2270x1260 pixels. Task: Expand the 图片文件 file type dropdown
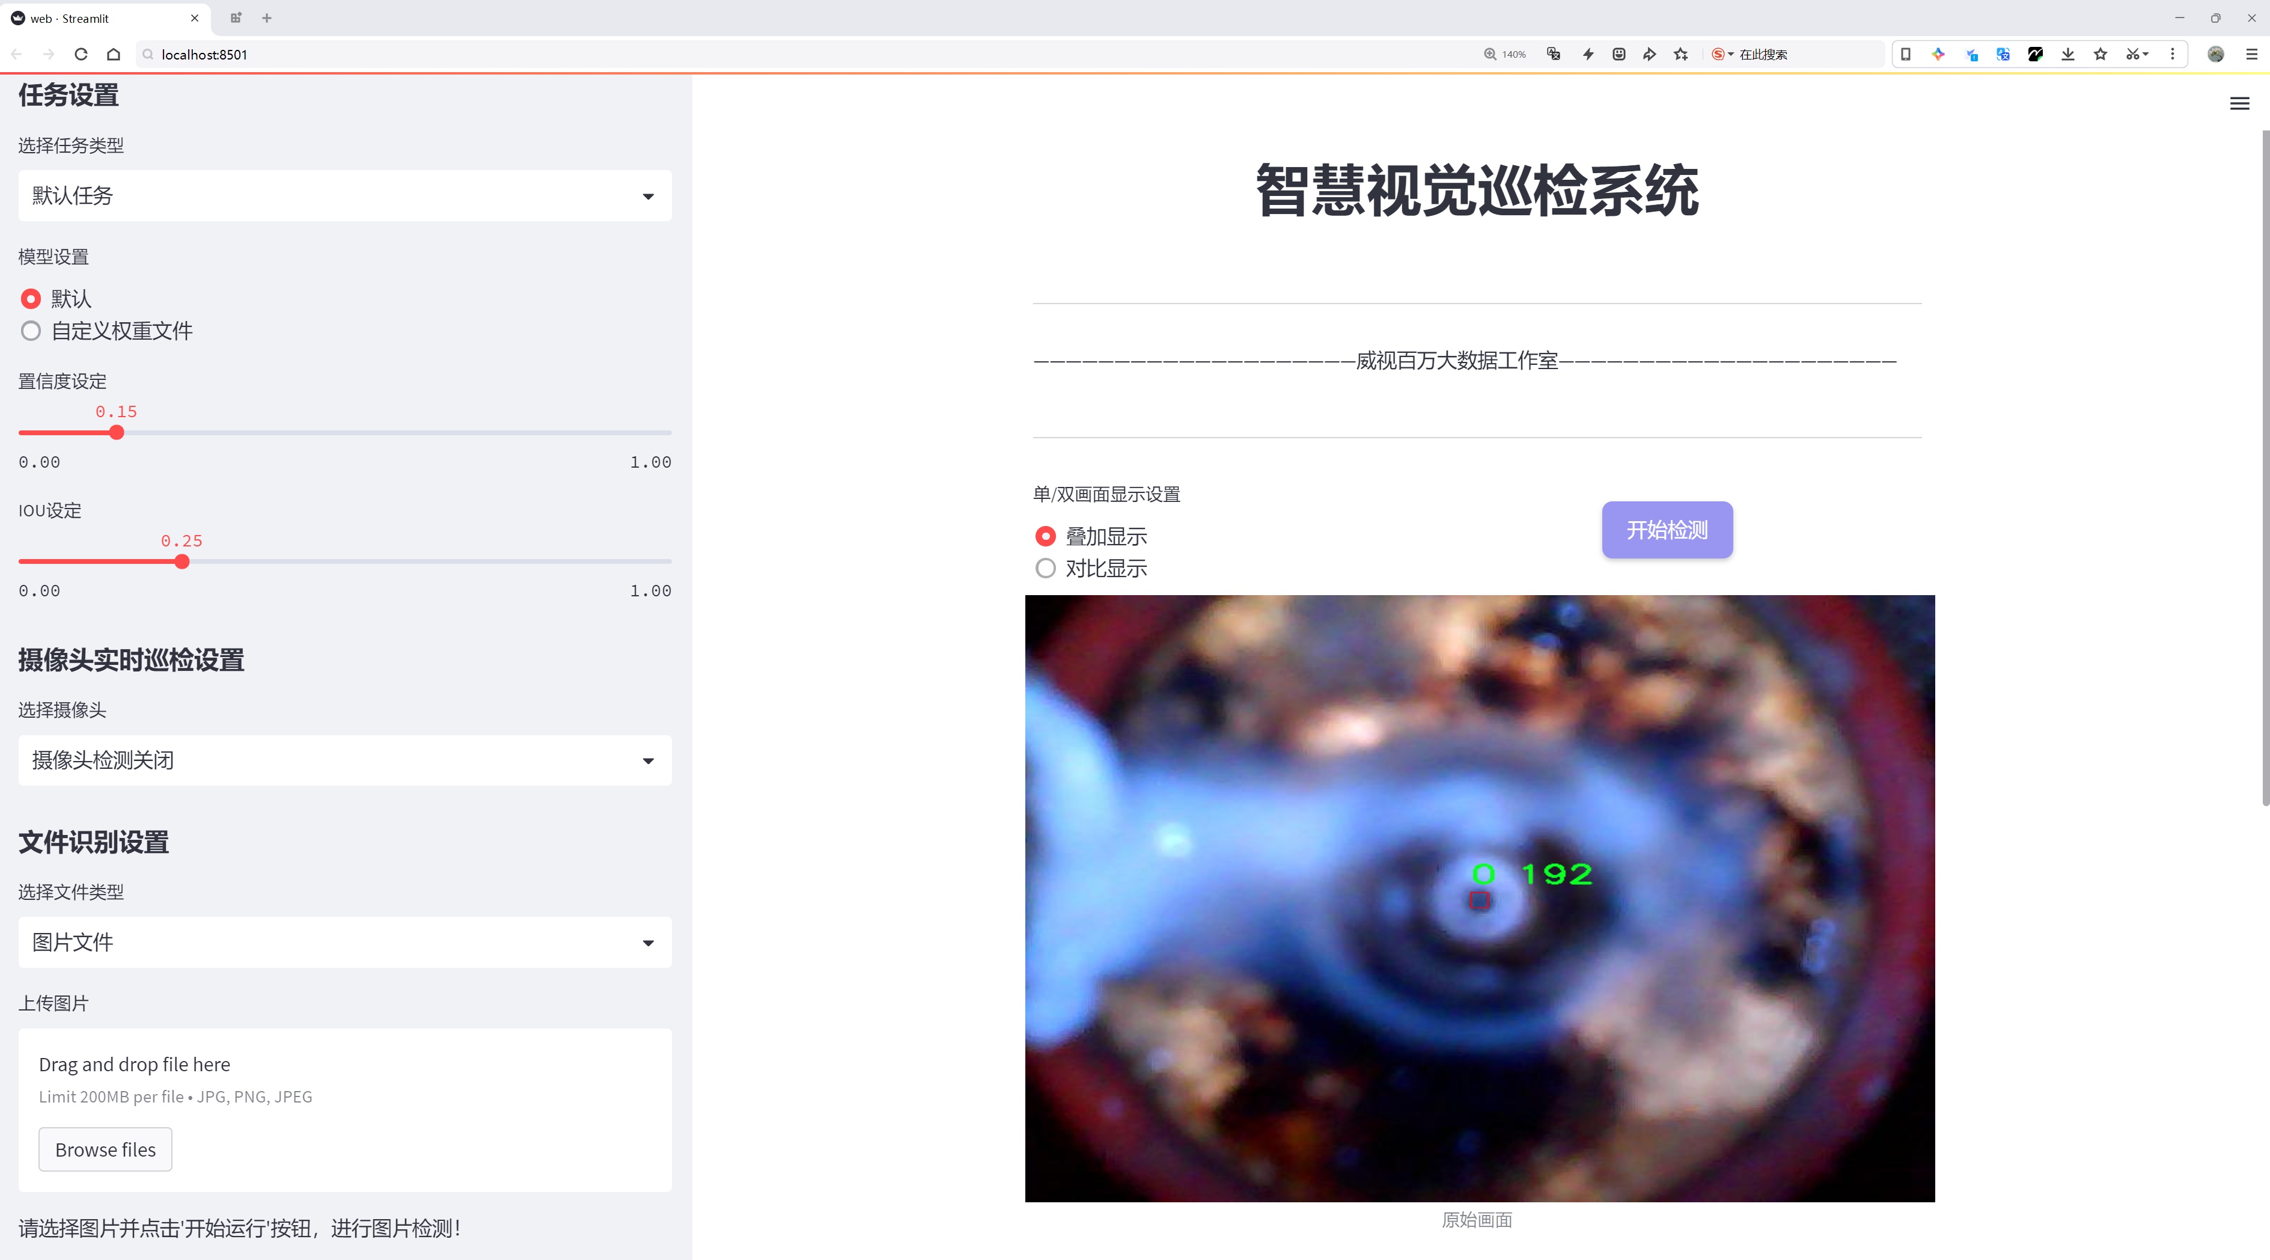tap(344, 942)
